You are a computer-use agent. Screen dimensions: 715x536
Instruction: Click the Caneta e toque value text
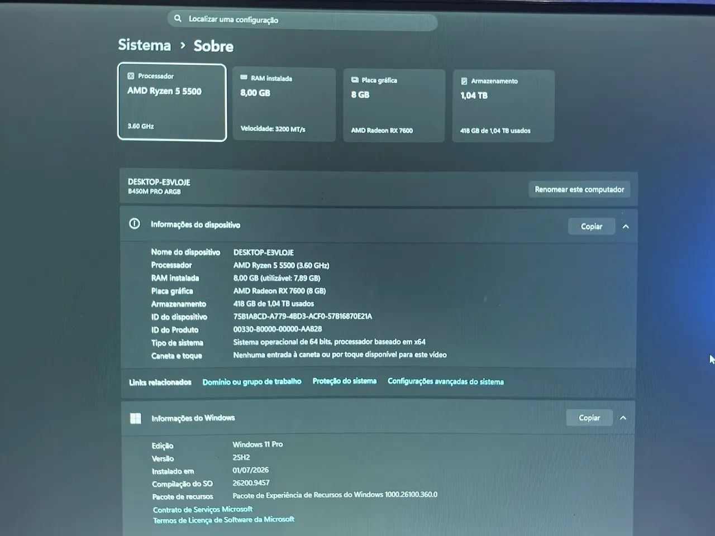click(x=340, y=355)
